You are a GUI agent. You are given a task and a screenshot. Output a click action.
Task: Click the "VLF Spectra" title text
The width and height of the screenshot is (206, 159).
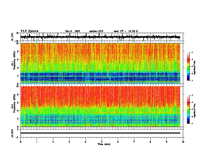click(29, 31)
